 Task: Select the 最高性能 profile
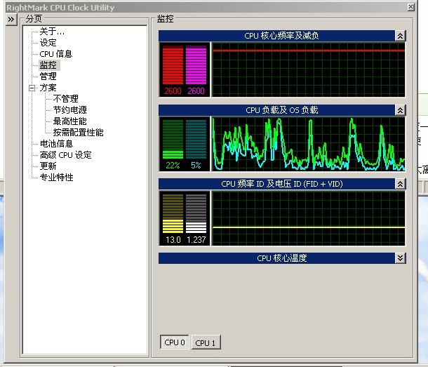tap(70, 121)
